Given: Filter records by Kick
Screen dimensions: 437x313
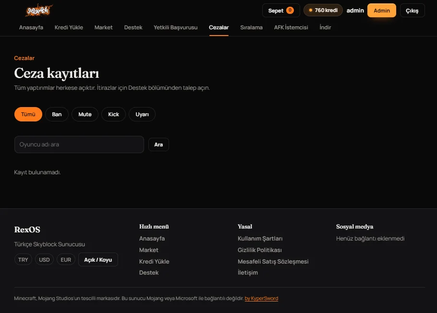Looking at the screenshot, I should (113, 114).
